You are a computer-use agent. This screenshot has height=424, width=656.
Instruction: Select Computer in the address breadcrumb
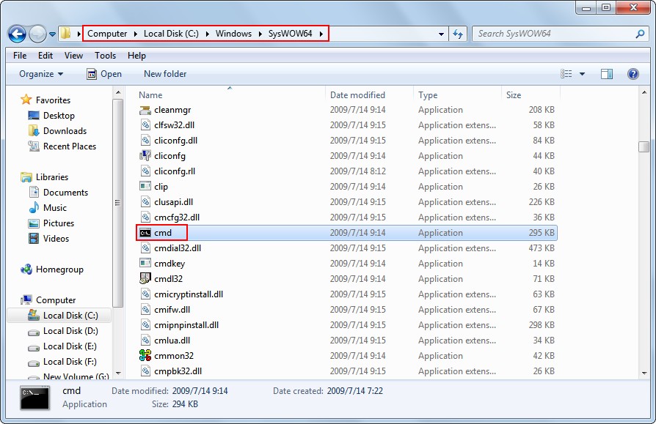(x=106, y=34)
